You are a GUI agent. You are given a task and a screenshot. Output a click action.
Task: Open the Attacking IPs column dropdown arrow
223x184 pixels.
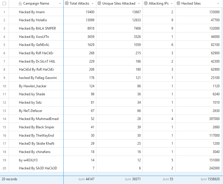(x=171, y=4)
